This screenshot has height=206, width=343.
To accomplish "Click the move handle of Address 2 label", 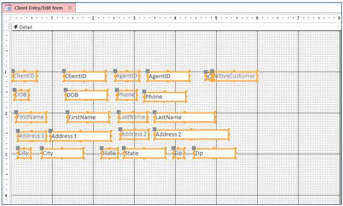I will [120, 129].
